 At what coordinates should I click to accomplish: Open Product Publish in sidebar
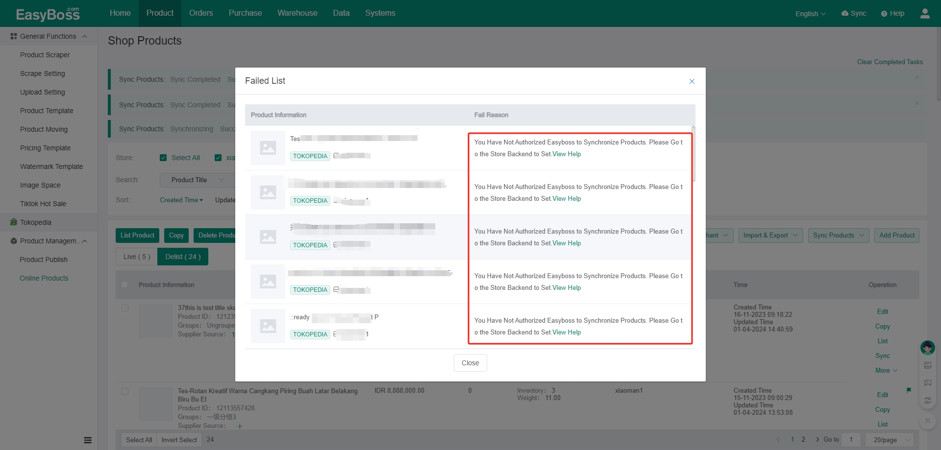coord(44,260)
